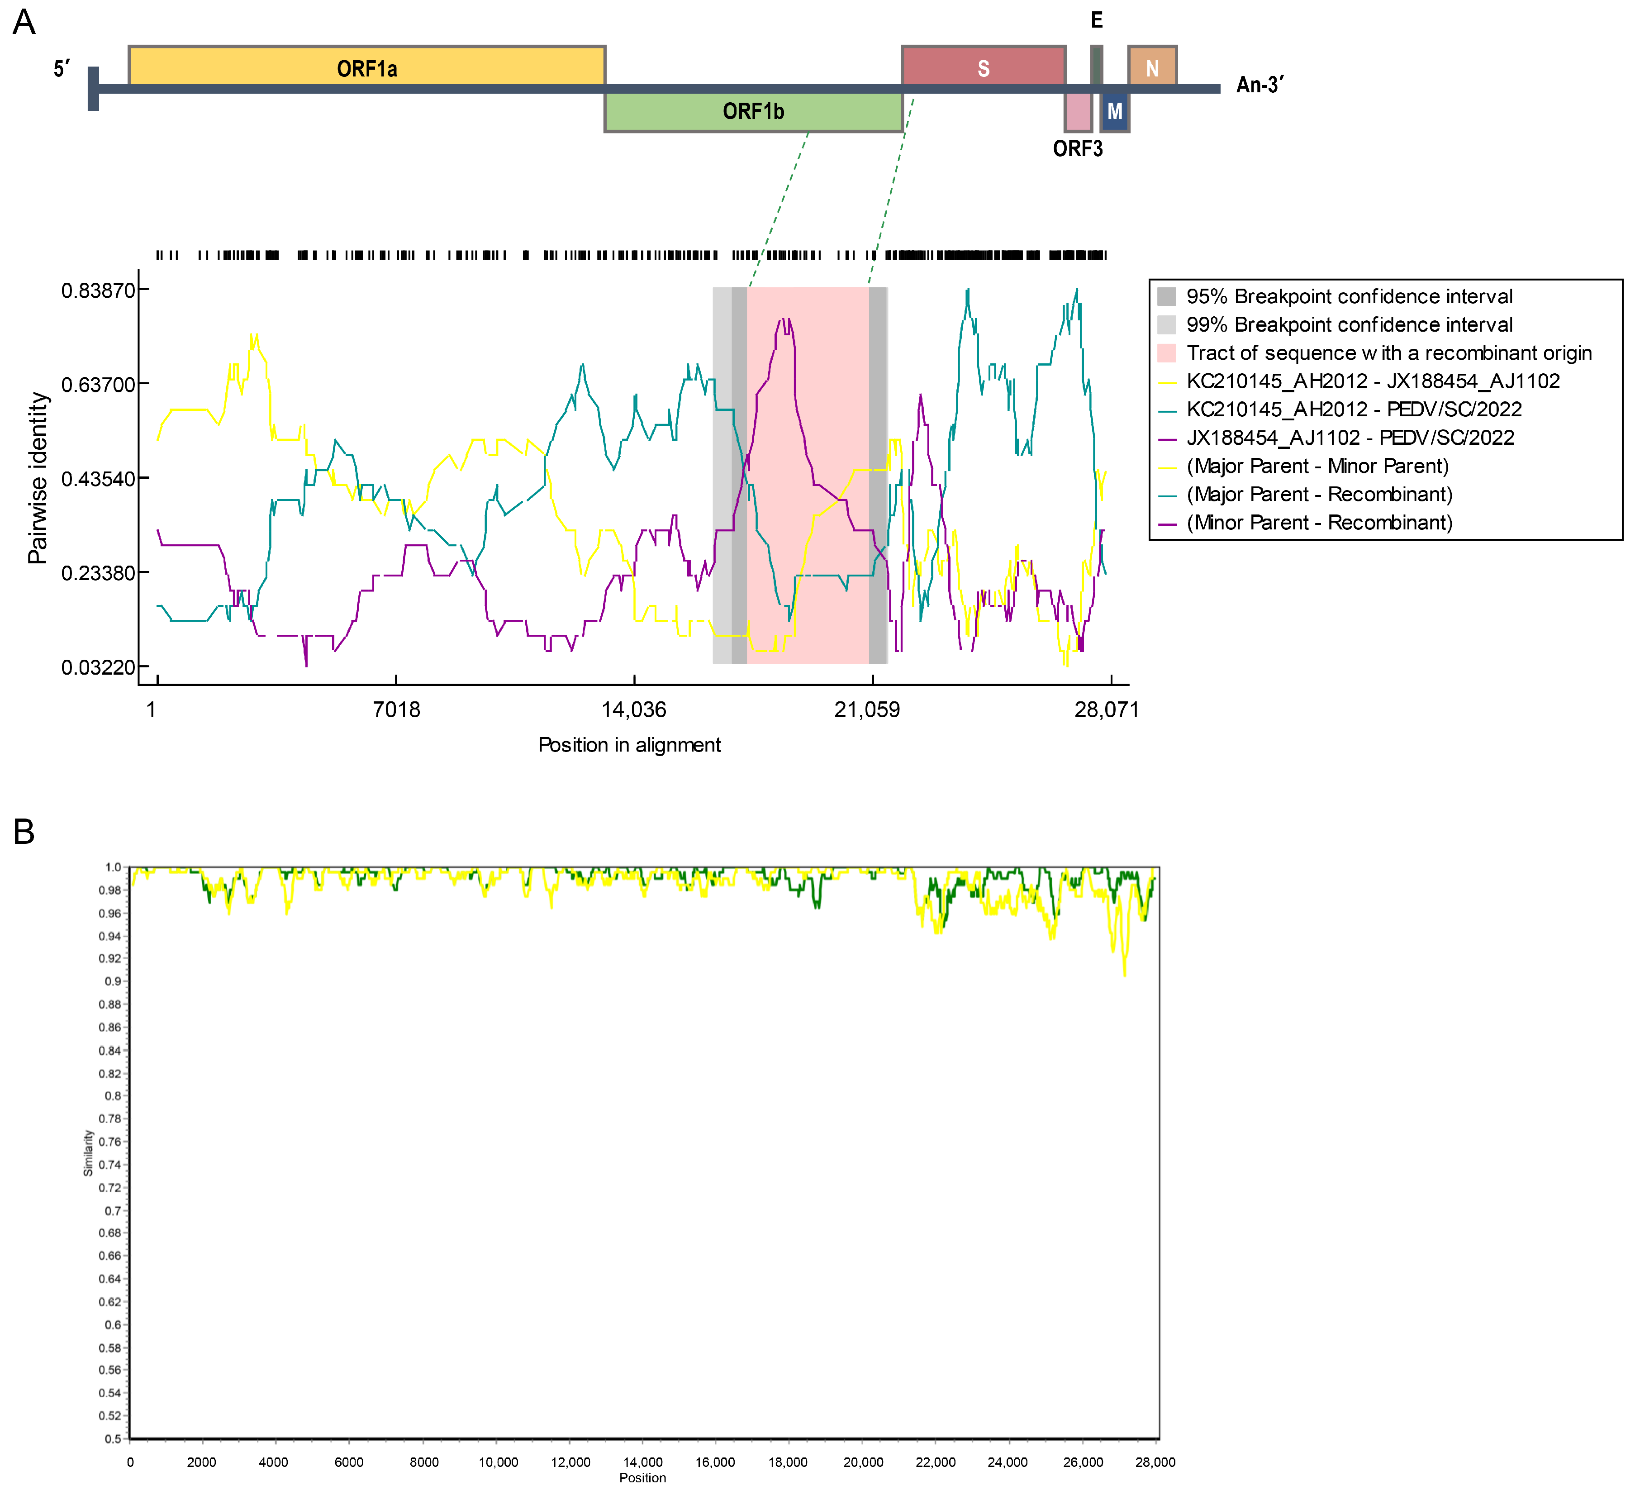Image resolution: width=1635 pixels, height=1495 pixels.
Task: Click the 28,000 position label in panel B
Action: [1155, 1462]
